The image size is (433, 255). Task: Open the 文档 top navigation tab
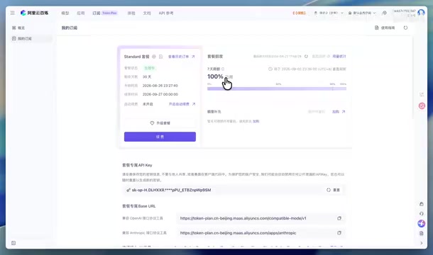click(x=147, y=13)
